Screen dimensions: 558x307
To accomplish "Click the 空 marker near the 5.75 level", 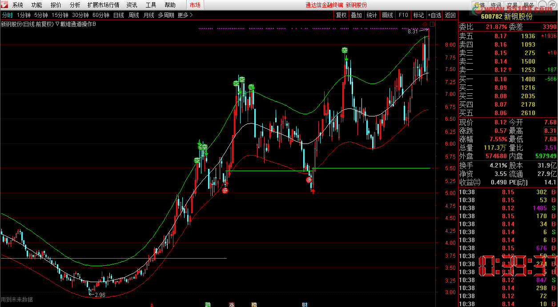I will 197,160.
